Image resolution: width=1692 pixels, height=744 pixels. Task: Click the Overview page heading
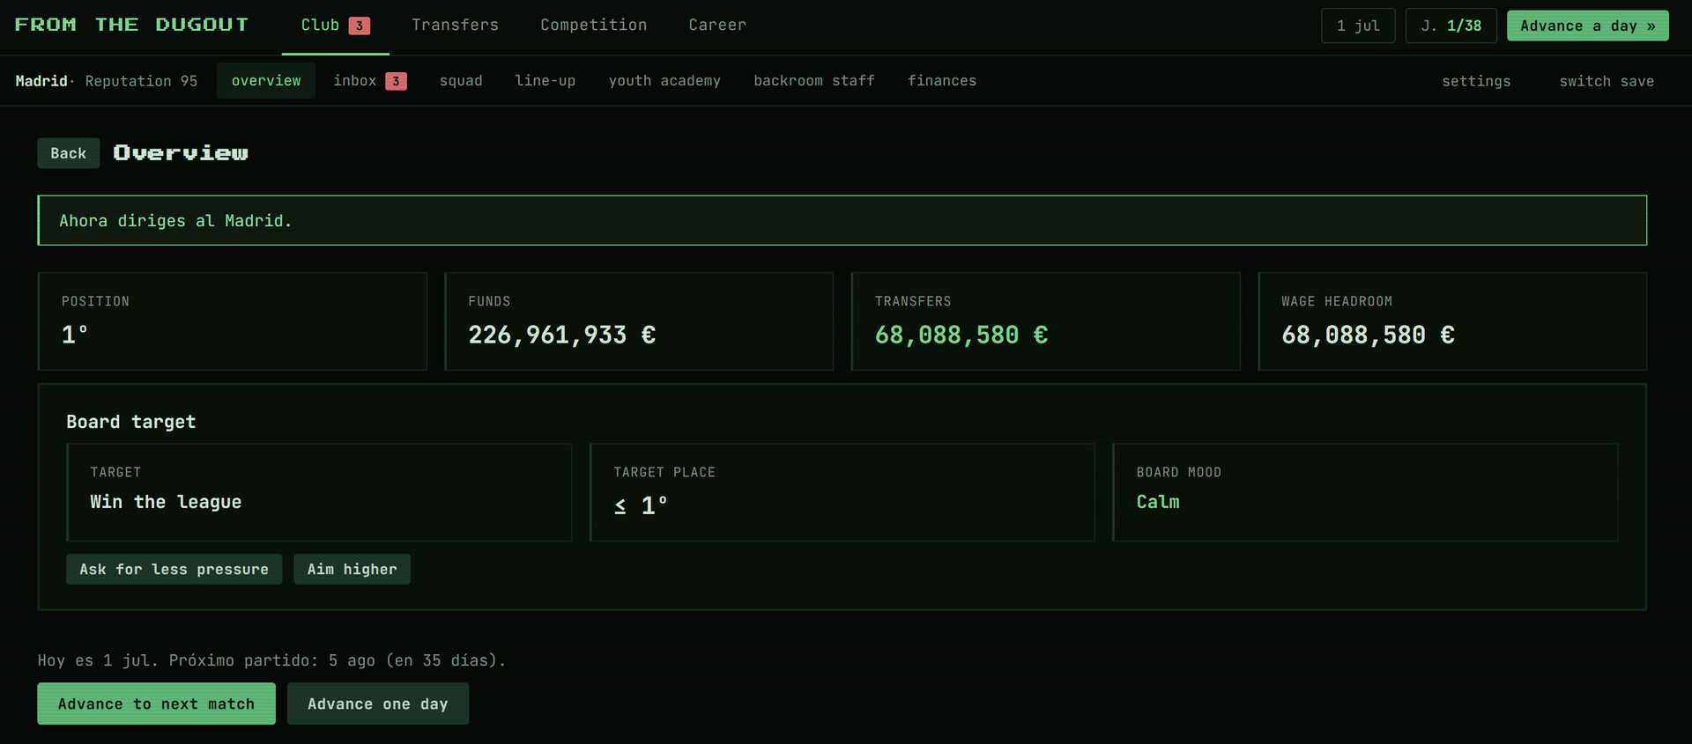(181, 153)
